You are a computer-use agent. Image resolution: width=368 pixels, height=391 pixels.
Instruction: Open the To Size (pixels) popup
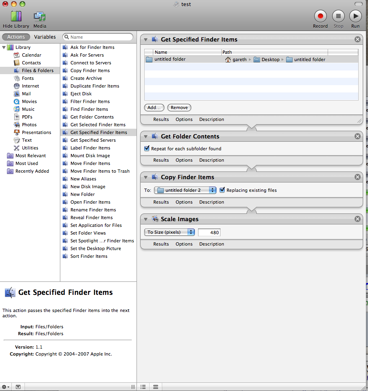pyautogui.click(x=170, y=232)
